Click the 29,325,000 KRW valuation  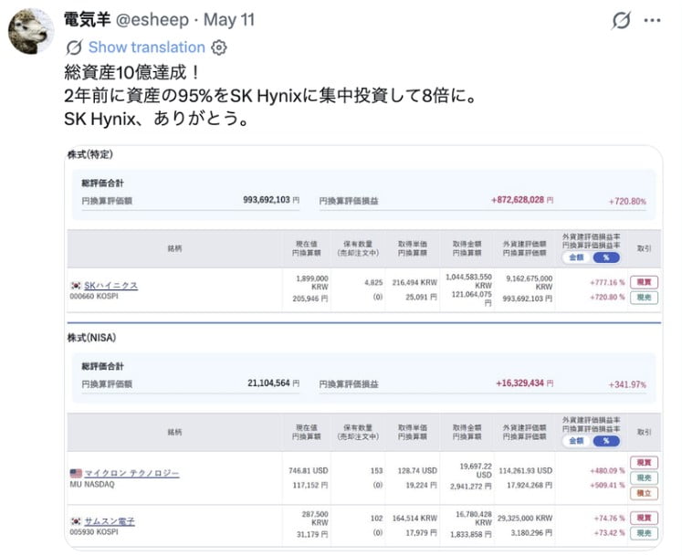[525, 519]
